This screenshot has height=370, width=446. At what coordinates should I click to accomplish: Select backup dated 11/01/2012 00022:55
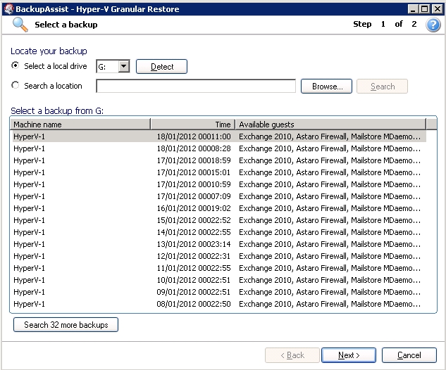[x=219, y=268]
